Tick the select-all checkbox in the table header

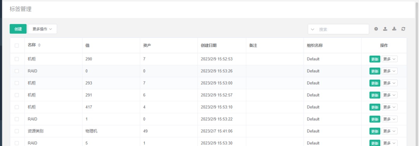point(17,46)
